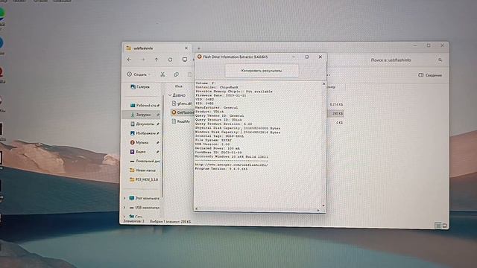Collapse the "Давно" file group

click(170, 95)
